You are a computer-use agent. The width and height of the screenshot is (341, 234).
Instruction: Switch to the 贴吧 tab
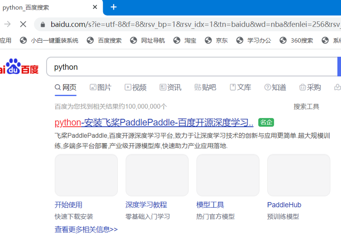(x=205, y=87)
